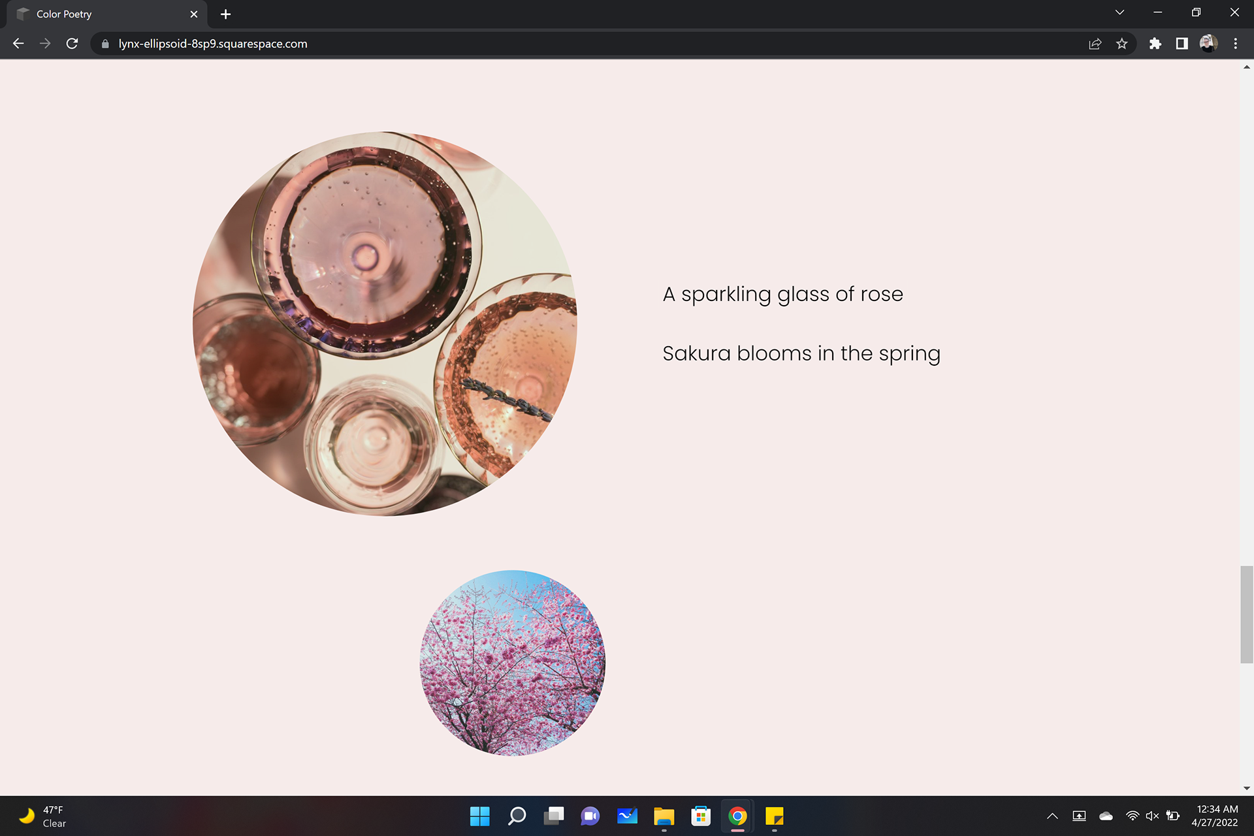Show hidden system tray icons
1254x836 pixels.
1052,816
